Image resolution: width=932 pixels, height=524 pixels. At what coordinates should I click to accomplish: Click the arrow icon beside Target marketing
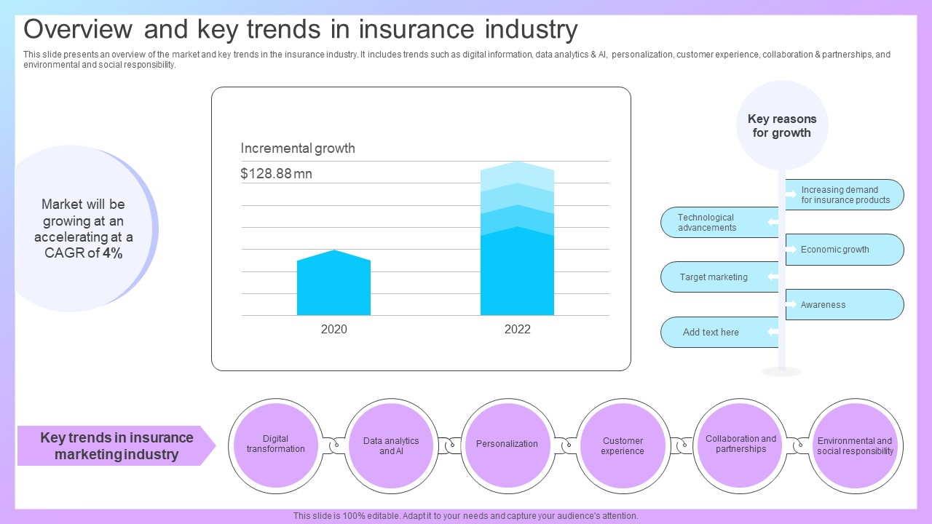[773, 277]
